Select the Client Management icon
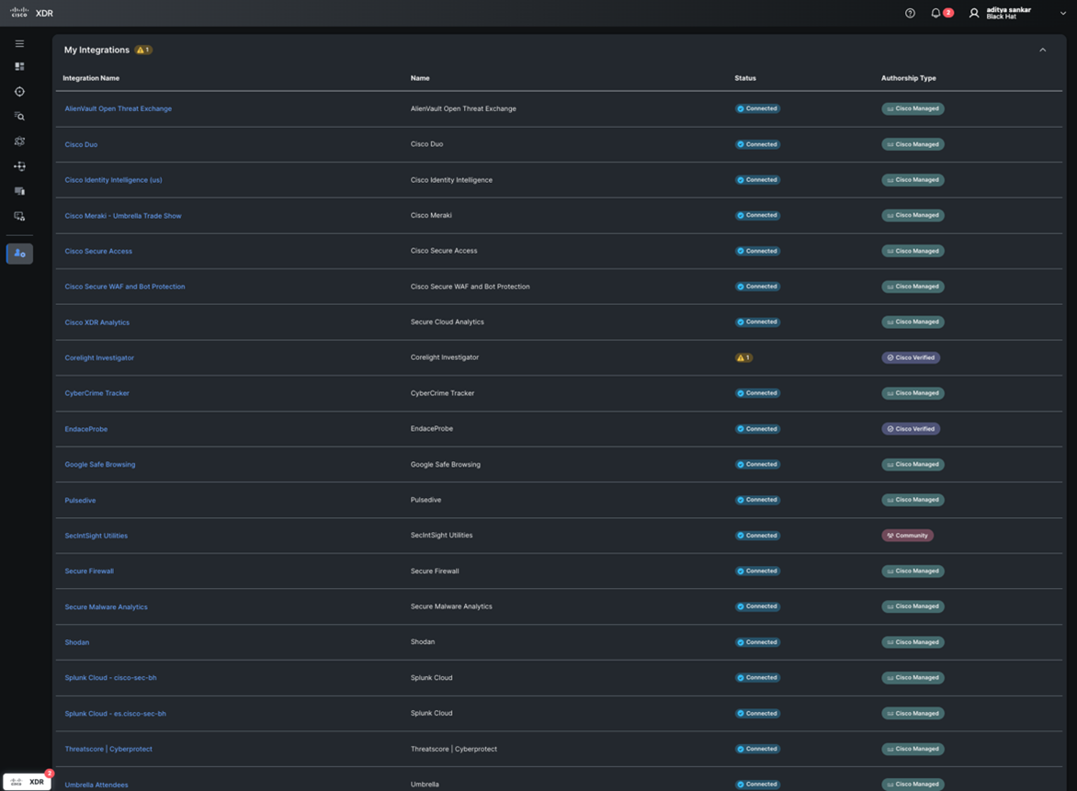 18,215
